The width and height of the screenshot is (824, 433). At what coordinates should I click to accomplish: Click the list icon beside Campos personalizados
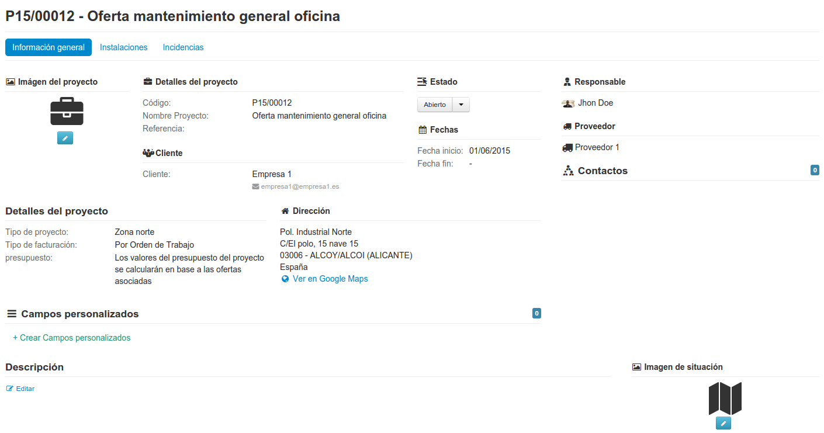[x=11, y=314]
